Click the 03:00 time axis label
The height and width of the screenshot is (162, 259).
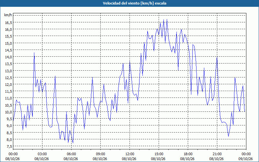coord(42,154)
